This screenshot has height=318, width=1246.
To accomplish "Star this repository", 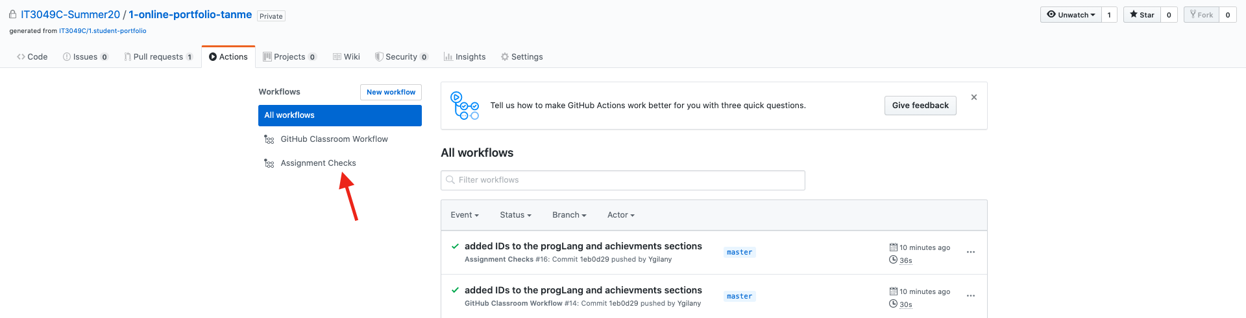I will click(1142, 15).
